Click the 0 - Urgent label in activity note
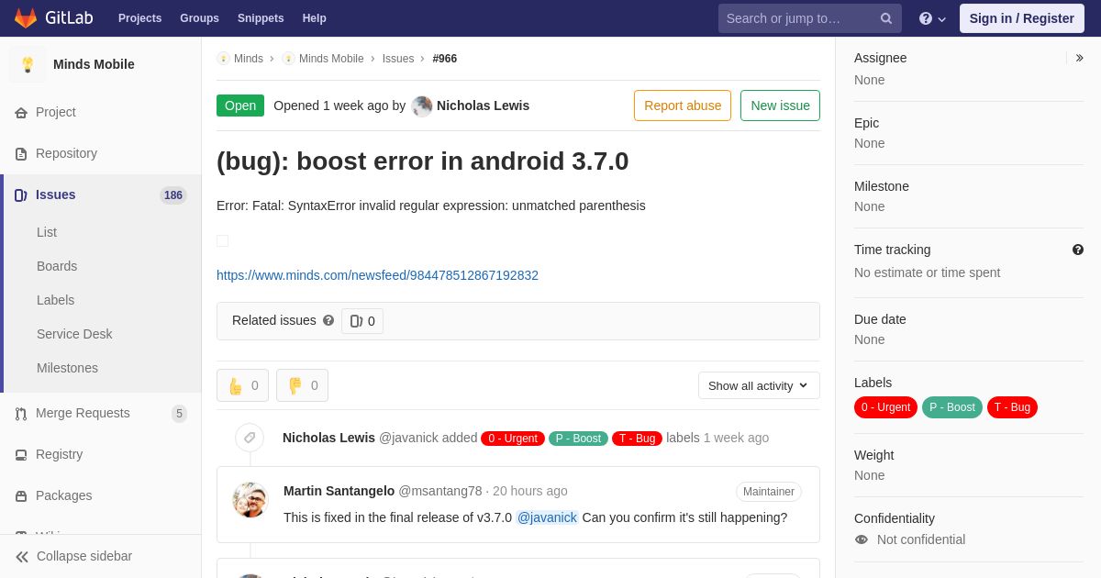The image size is (1101, 578). click(x=513, y=439)
